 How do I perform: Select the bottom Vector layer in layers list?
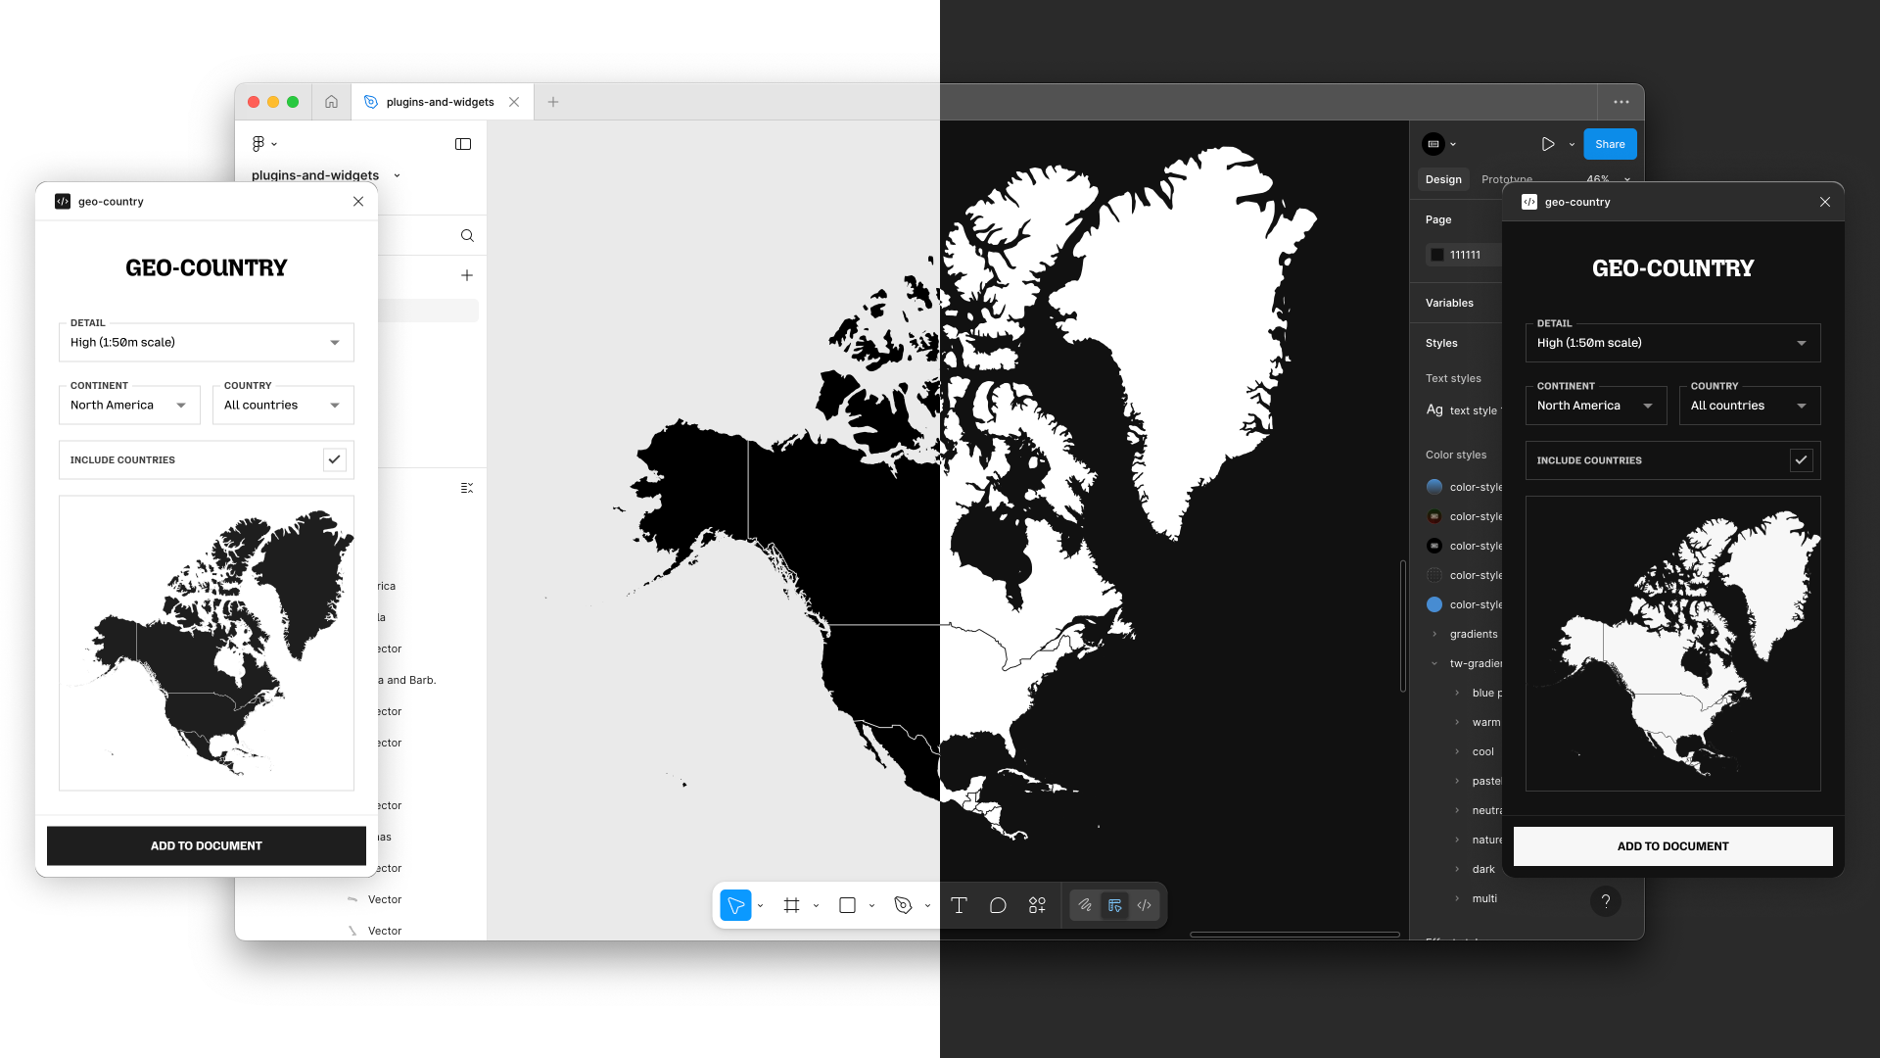(374, 931)
